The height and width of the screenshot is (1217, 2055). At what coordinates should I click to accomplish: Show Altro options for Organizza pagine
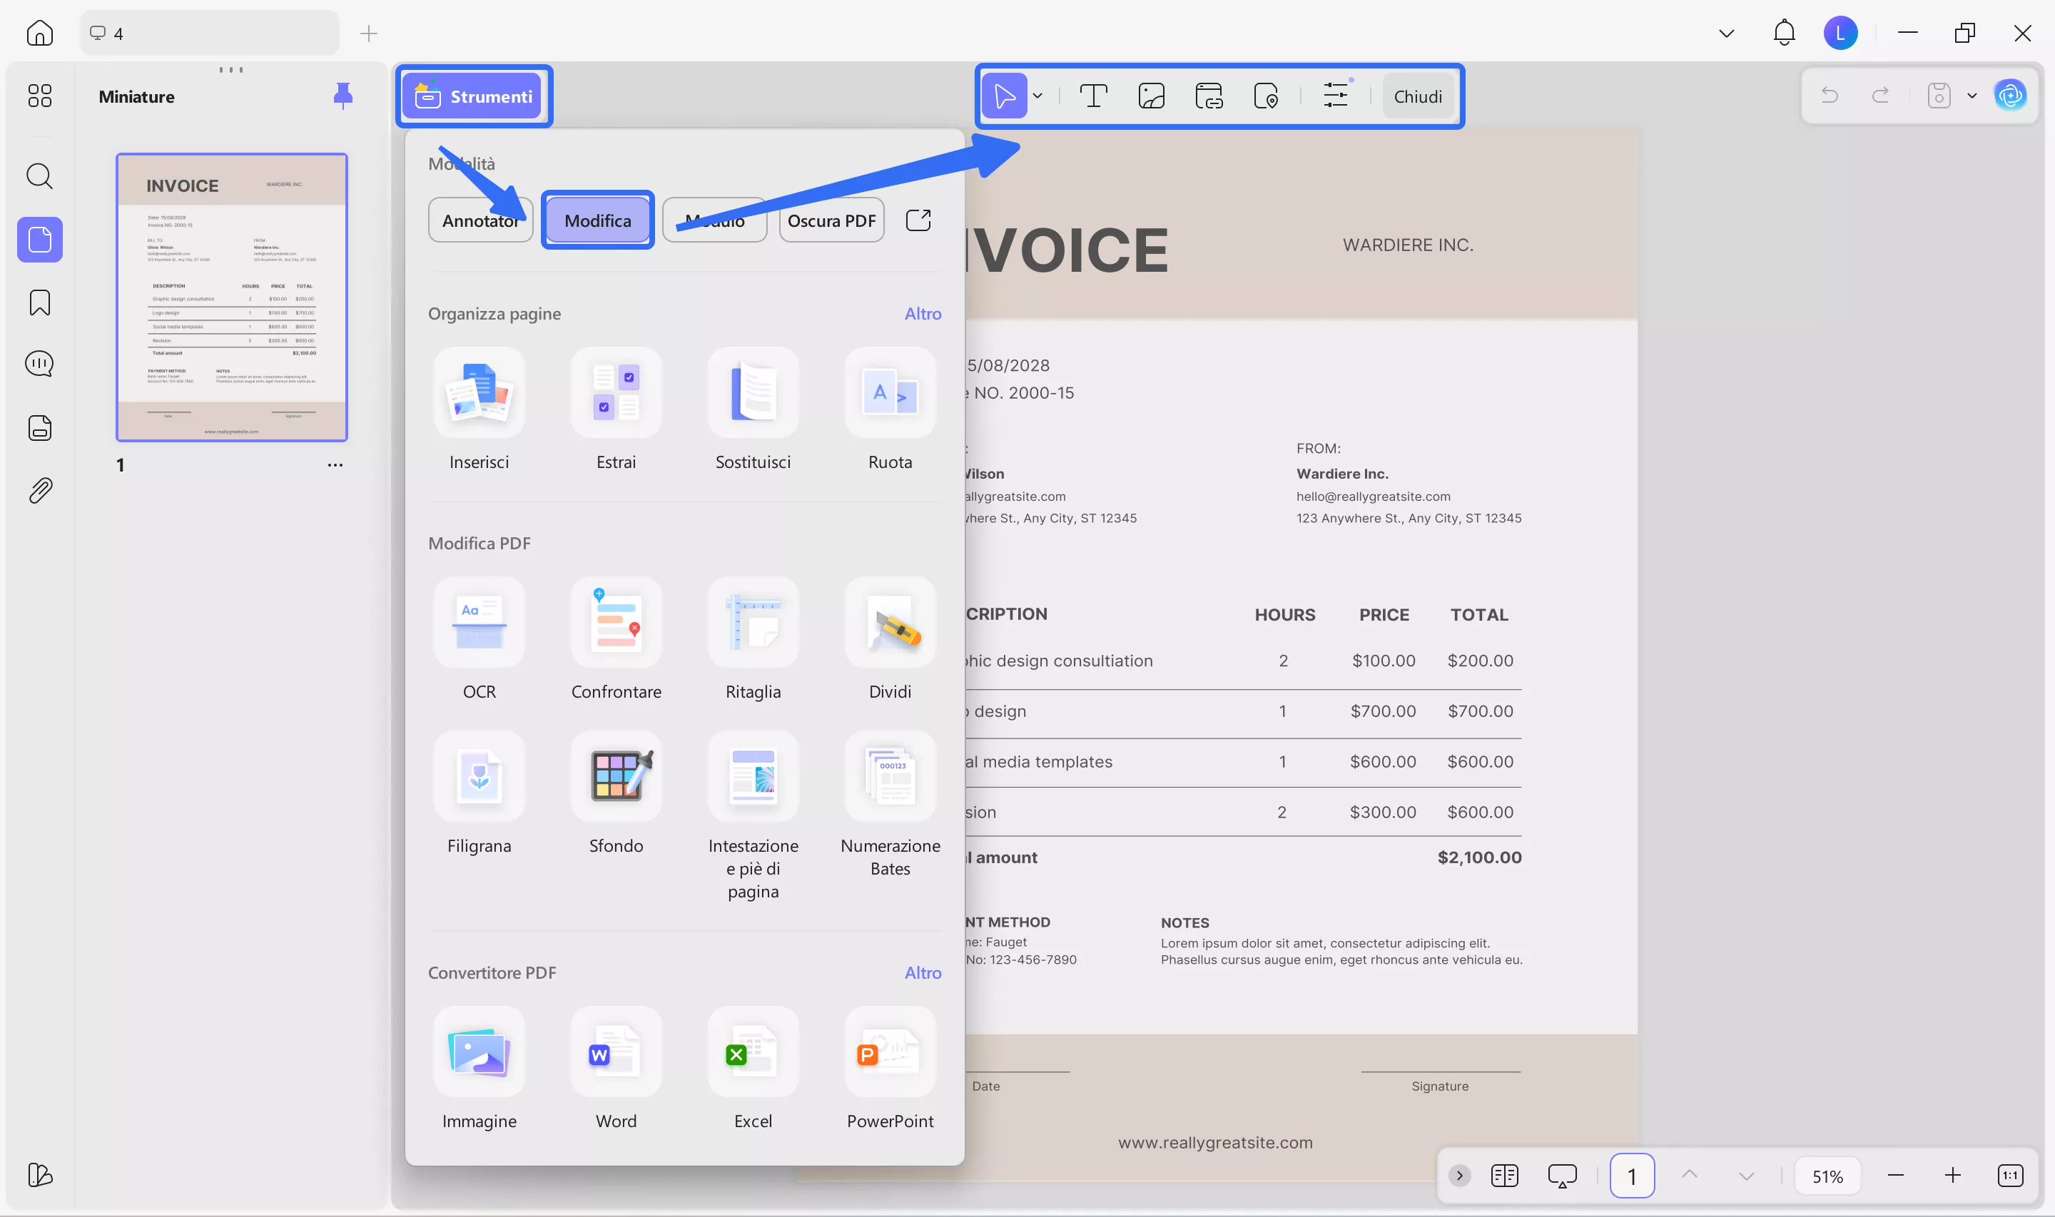point(923,313)
